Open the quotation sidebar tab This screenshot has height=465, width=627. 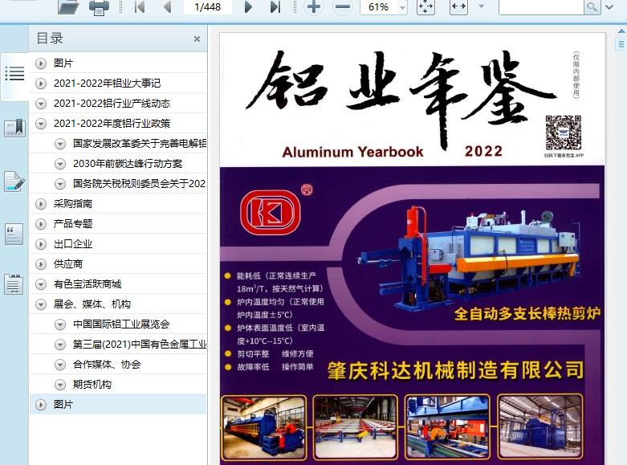pyautogui.click(x=14, y=234)
